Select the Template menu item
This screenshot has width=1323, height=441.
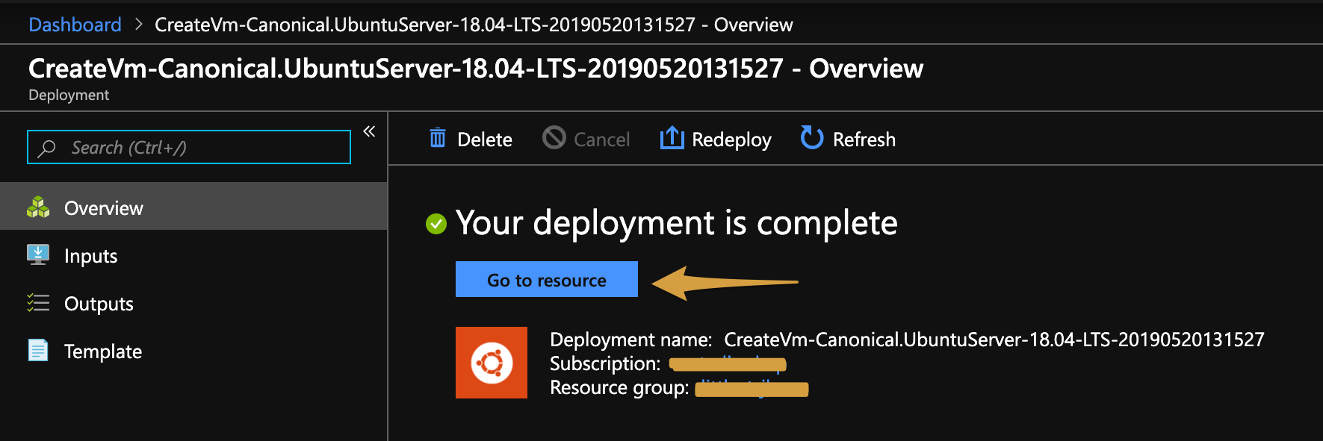103,351
